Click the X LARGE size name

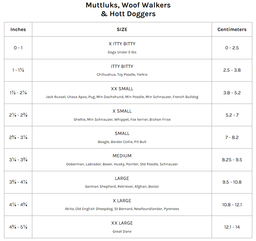pos(122,201)
